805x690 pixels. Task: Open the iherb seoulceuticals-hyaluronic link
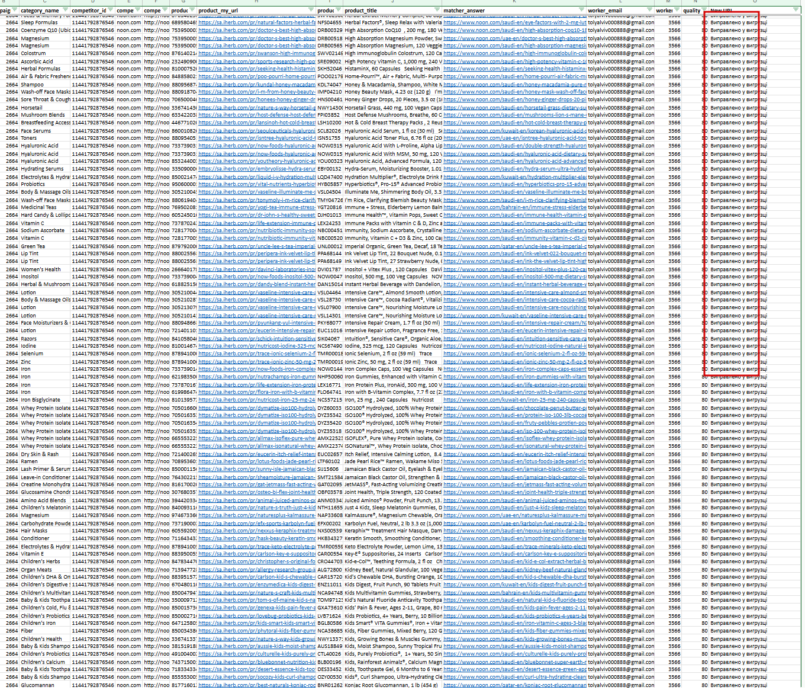click(x=257, y=131)
